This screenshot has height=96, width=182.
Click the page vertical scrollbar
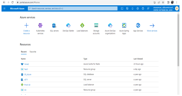coord(178,40)
